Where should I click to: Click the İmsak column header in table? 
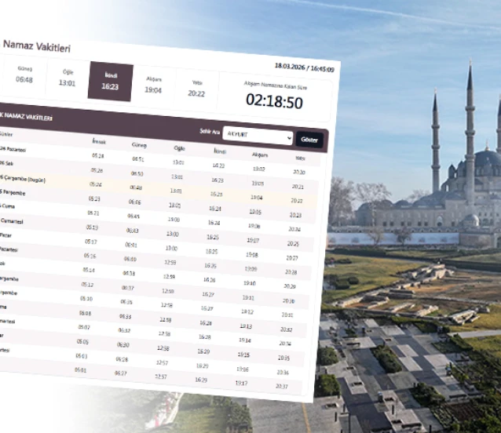click(x=97, y=142)
